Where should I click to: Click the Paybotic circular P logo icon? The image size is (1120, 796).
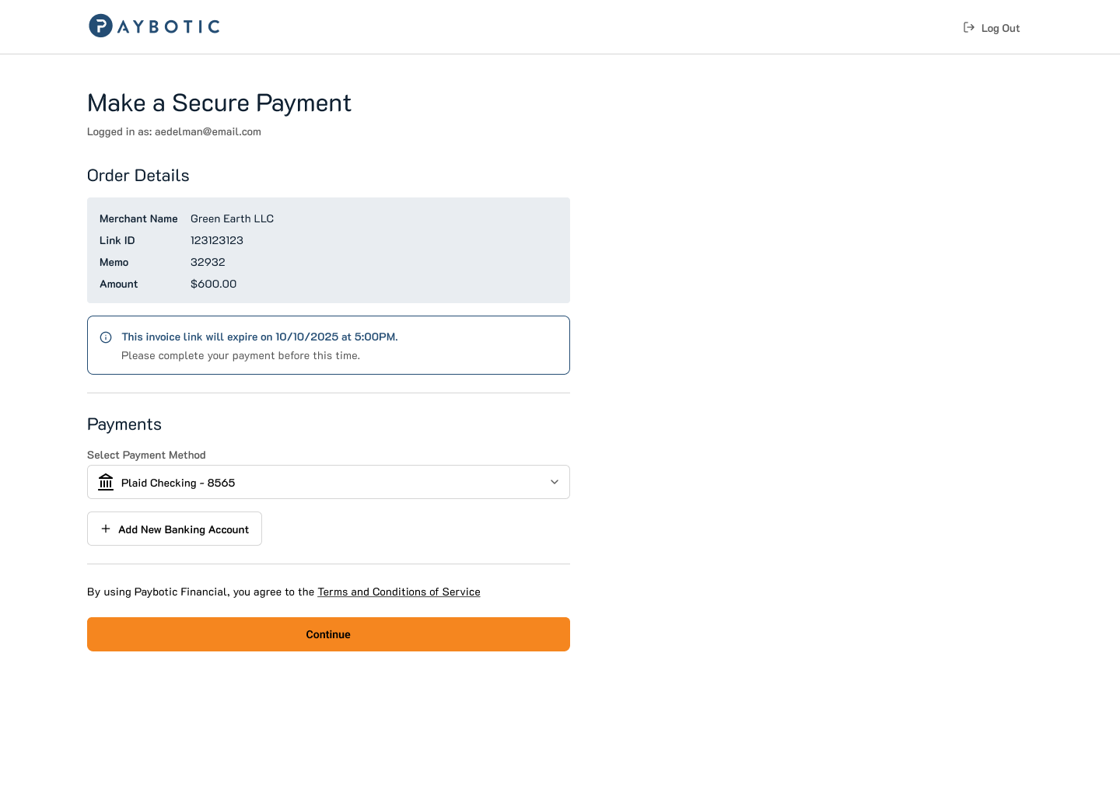pos(100,26)
